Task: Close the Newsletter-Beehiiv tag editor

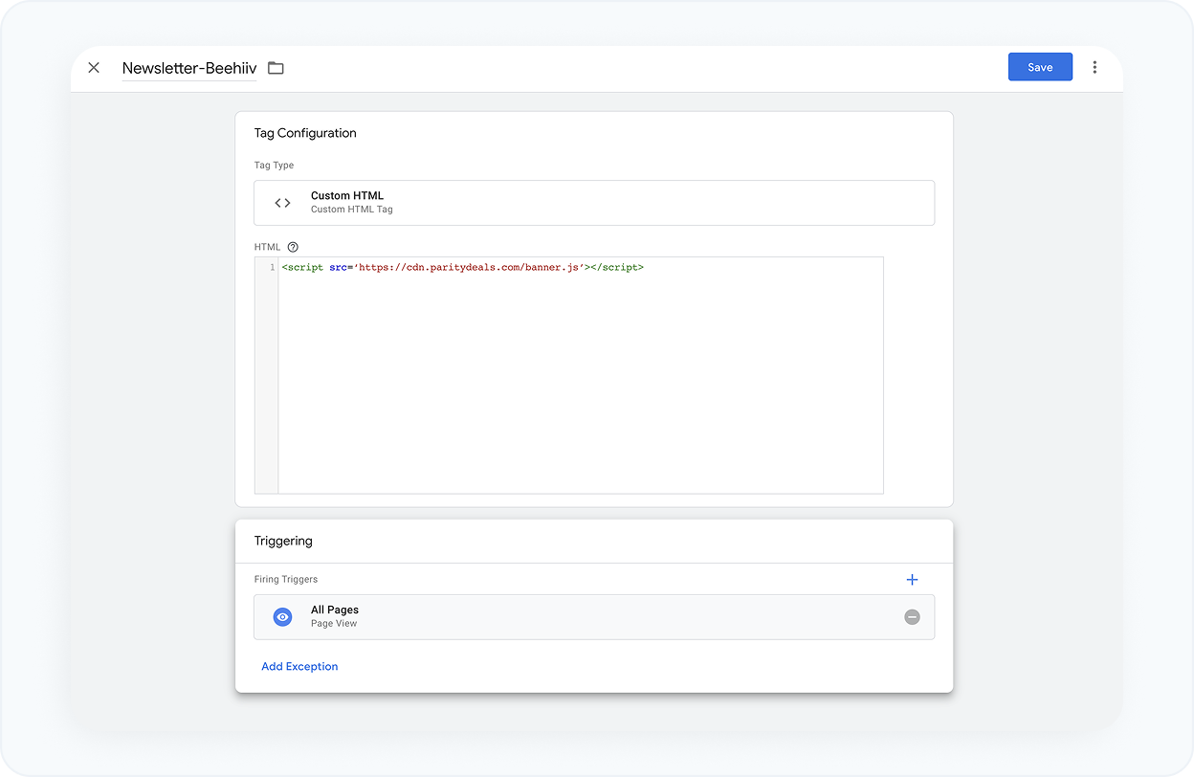Action: point(93,67)
